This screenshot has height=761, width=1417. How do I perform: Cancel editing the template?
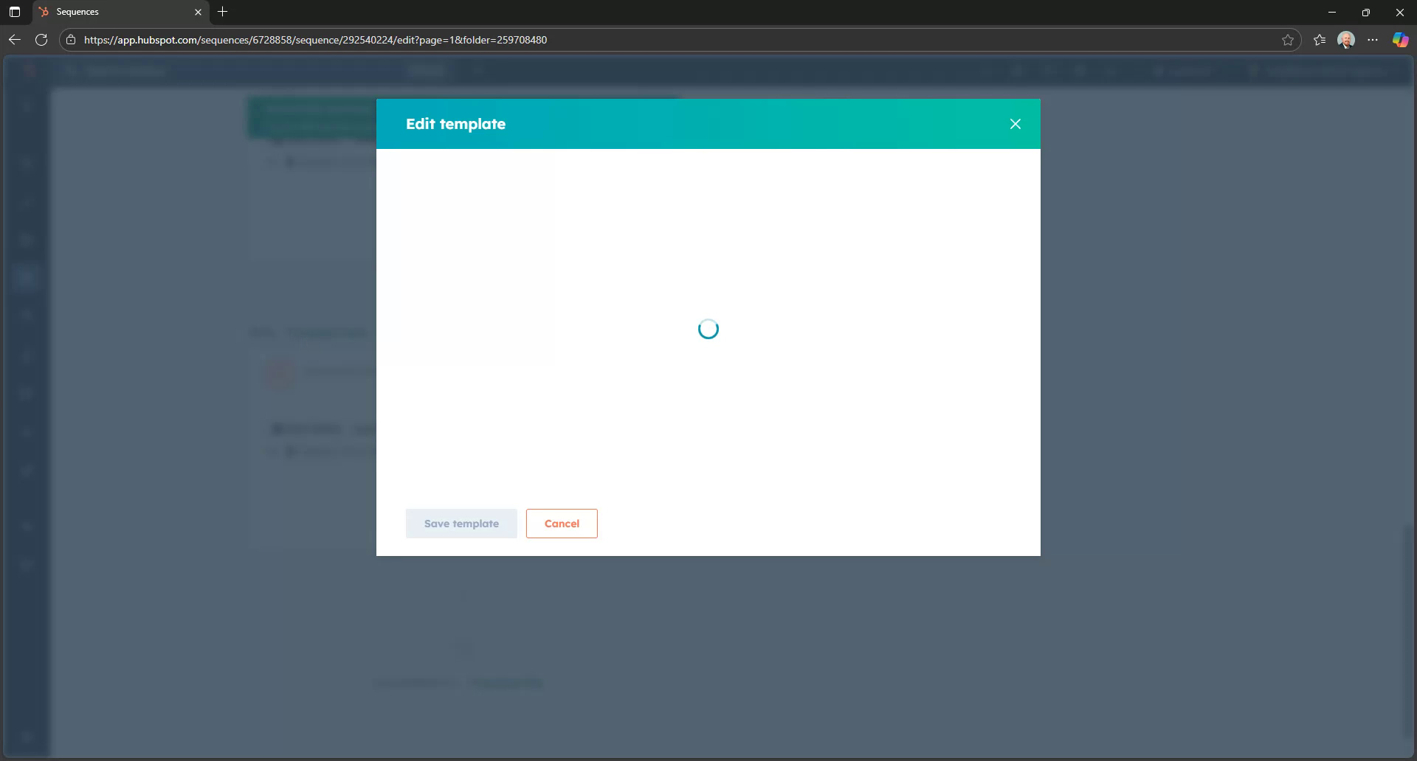pos(562,523)
